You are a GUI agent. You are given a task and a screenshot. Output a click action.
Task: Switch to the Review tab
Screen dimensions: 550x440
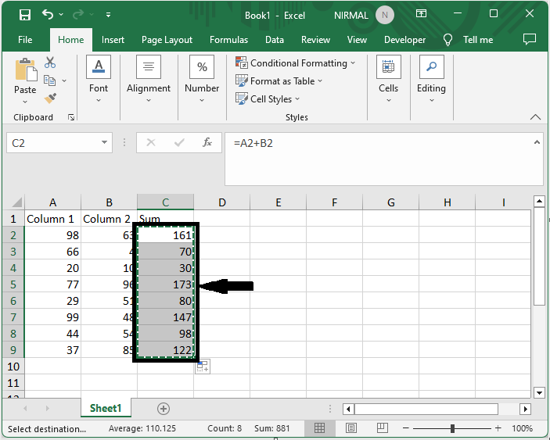[316, 40]
